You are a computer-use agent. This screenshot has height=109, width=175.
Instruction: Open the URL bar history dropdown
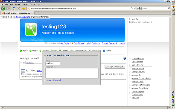135,8
